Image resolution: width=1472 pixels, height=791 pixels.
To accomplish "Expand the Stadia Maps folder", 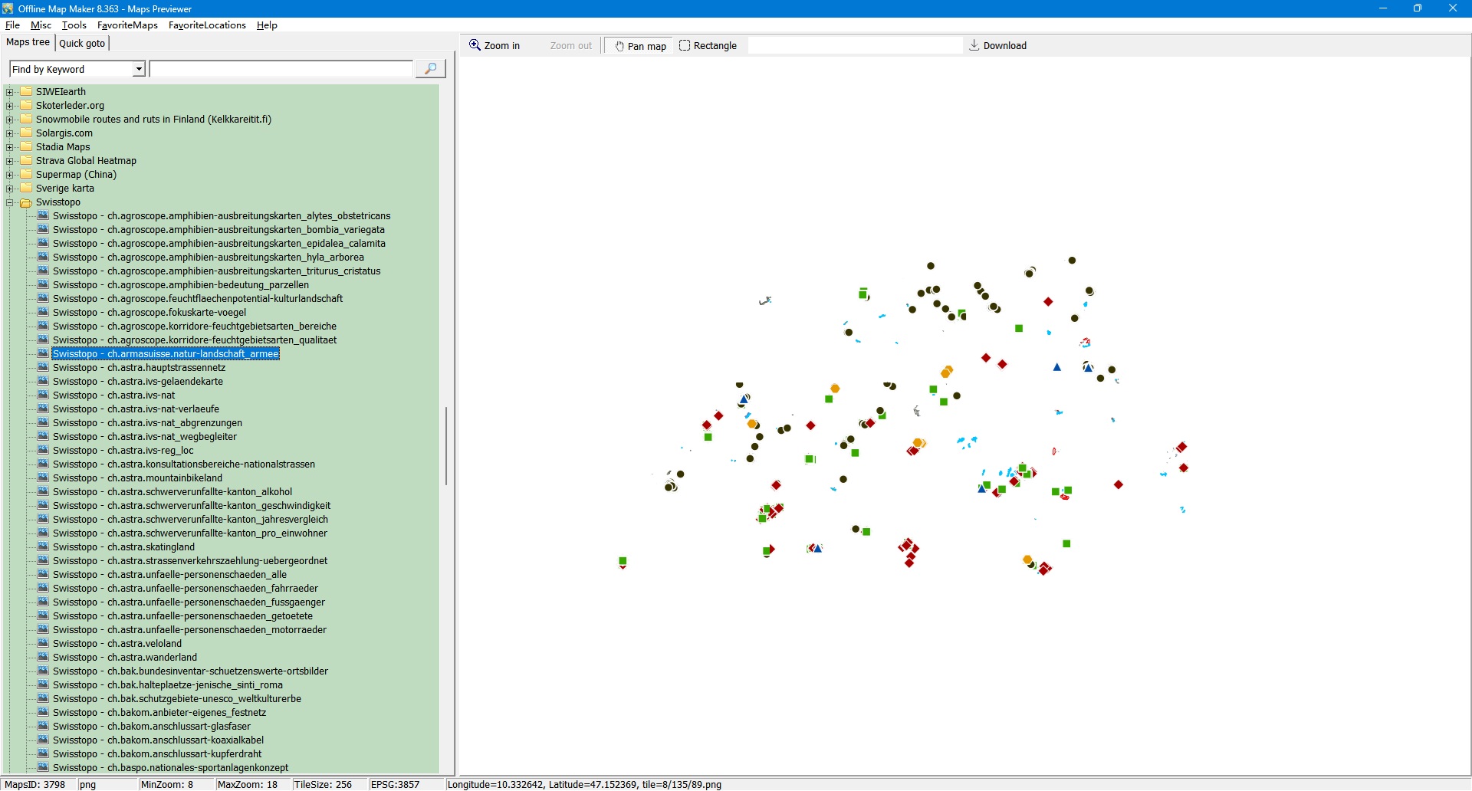I will click(x=10, y=147).
